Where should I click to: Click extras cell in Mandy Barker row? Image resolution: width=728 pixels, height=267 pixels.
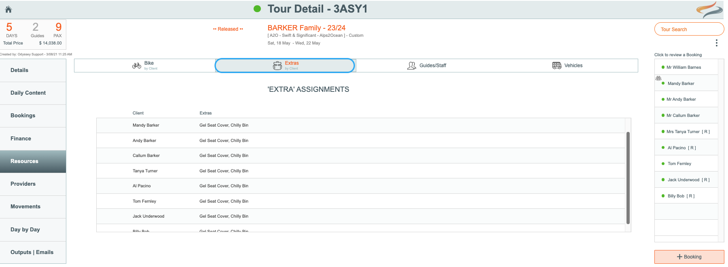coord(224,125)
